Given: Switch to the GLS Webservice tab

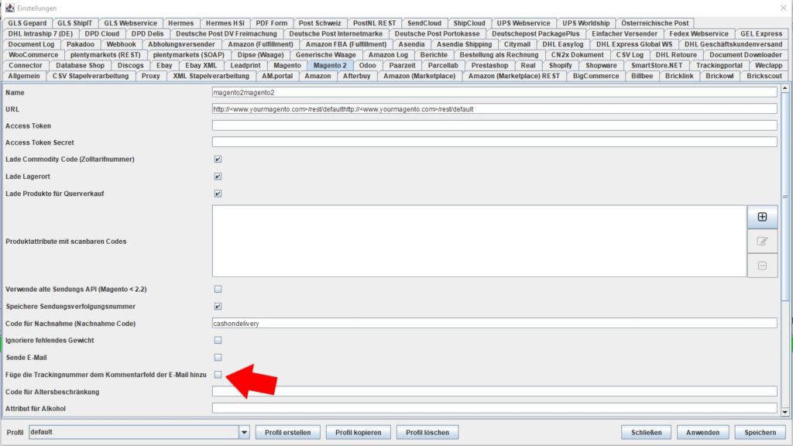Looking at the screenshot, I should 130,22.
